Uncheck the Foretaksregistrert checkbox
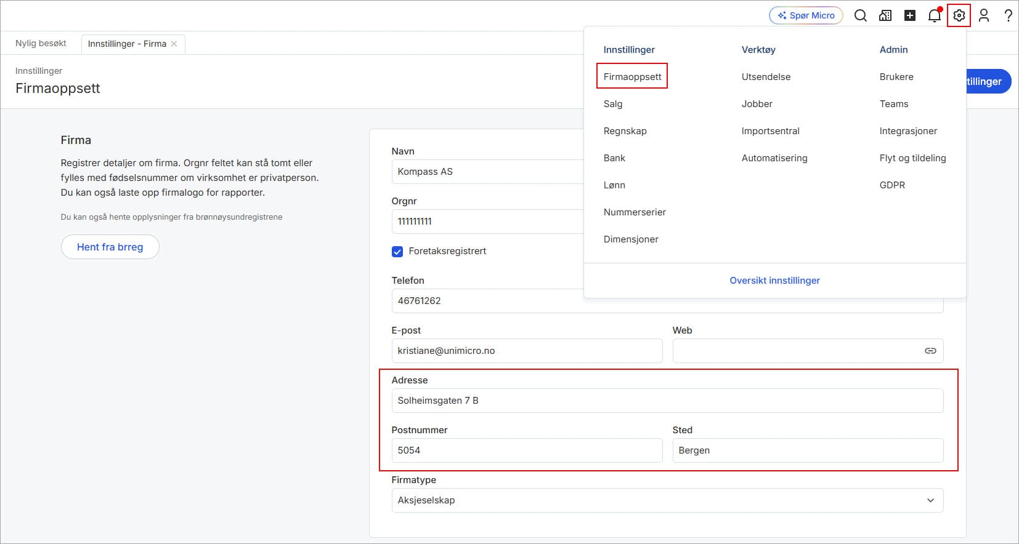1019x544 pixels. [x=397, y=252]
